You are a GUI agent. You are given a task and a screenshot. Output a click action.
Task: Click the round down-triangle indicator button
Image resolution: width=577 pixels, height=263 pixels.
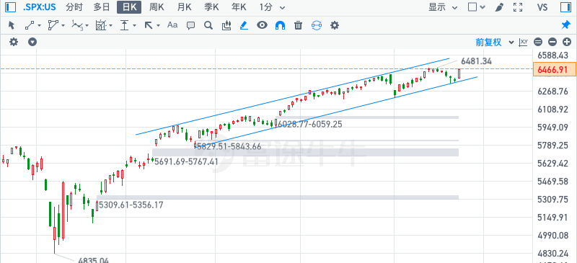pyautogui.click(x=32, y=42)
